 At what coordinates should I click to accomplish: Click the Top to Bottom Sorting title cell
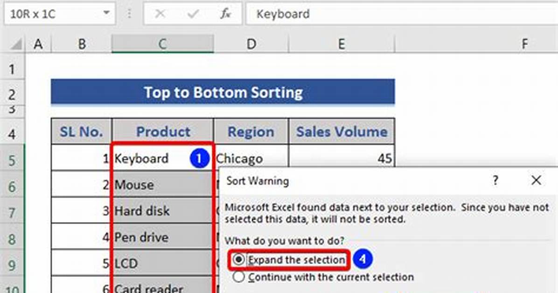[x=223, y=92]
